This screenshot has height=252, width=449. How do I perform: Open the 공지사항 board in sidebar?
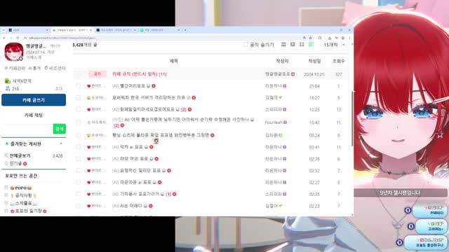point(23,195)
